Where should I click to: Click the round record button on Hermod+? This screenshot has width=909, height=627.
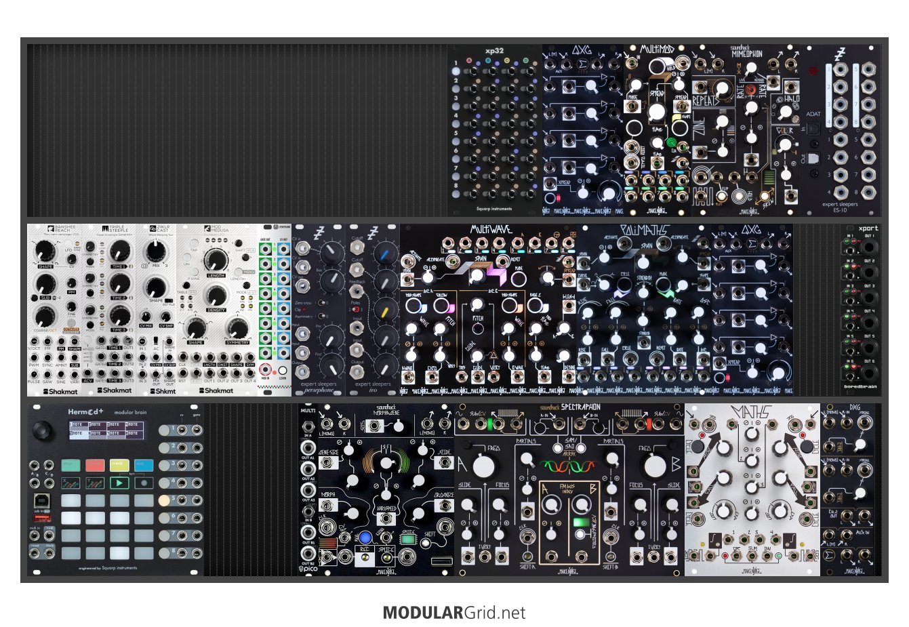144,483
